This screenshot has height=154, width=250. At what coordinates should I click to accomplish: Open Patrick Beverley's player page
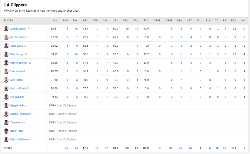19,63
